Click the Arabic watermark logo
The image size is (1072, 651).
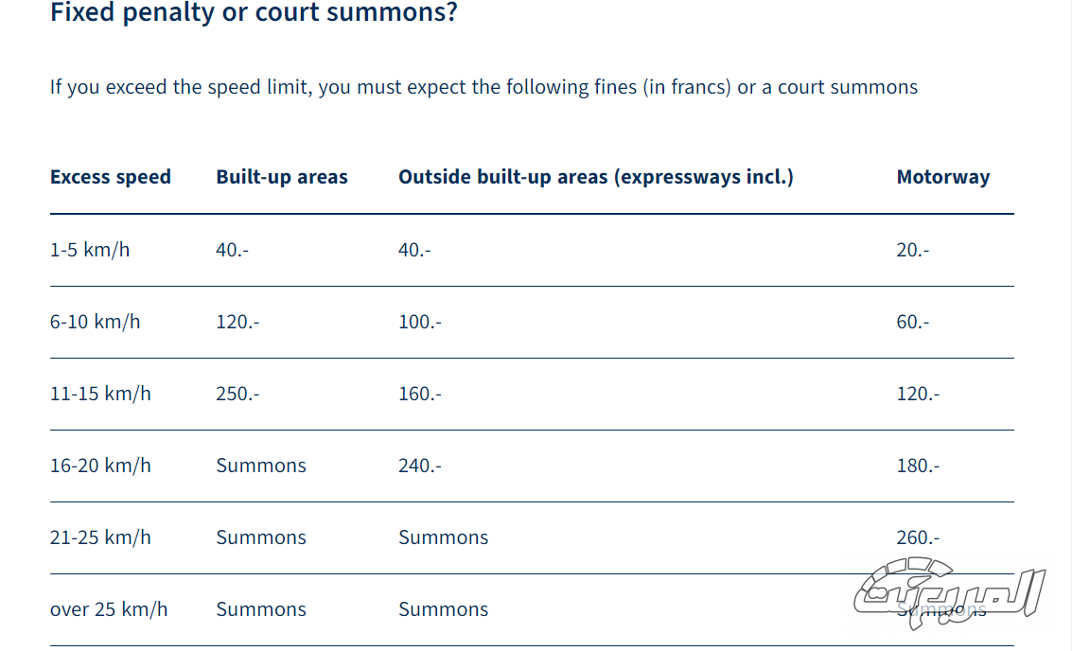point(949,591)
